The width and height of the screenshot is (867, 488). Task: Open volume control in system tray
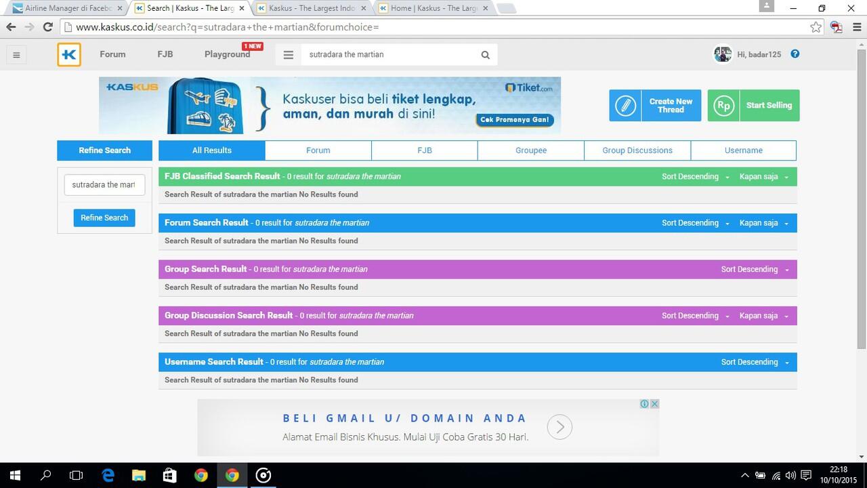[790, 475]
